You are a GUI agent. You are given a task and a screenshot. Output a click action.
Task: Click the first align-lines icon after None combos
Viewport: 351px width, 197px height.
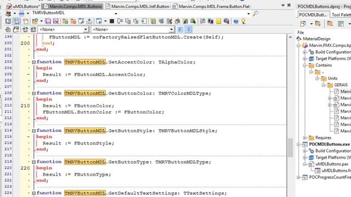[180, 30]
